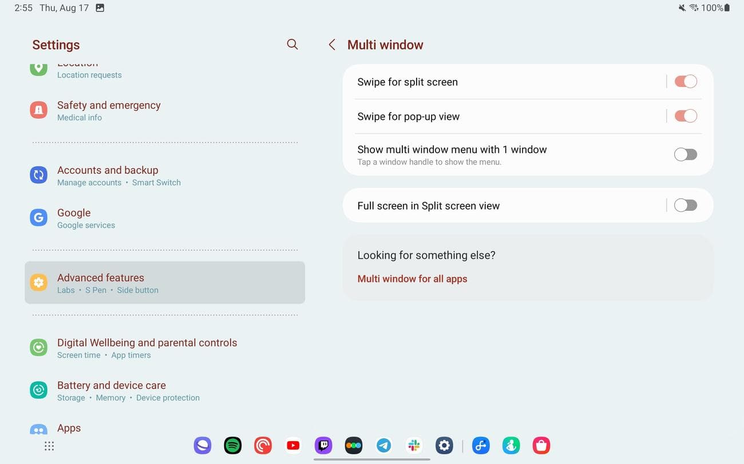Enable Show multi window menu with 1 window
Screen dimensions: 744x464
(685, 154)
